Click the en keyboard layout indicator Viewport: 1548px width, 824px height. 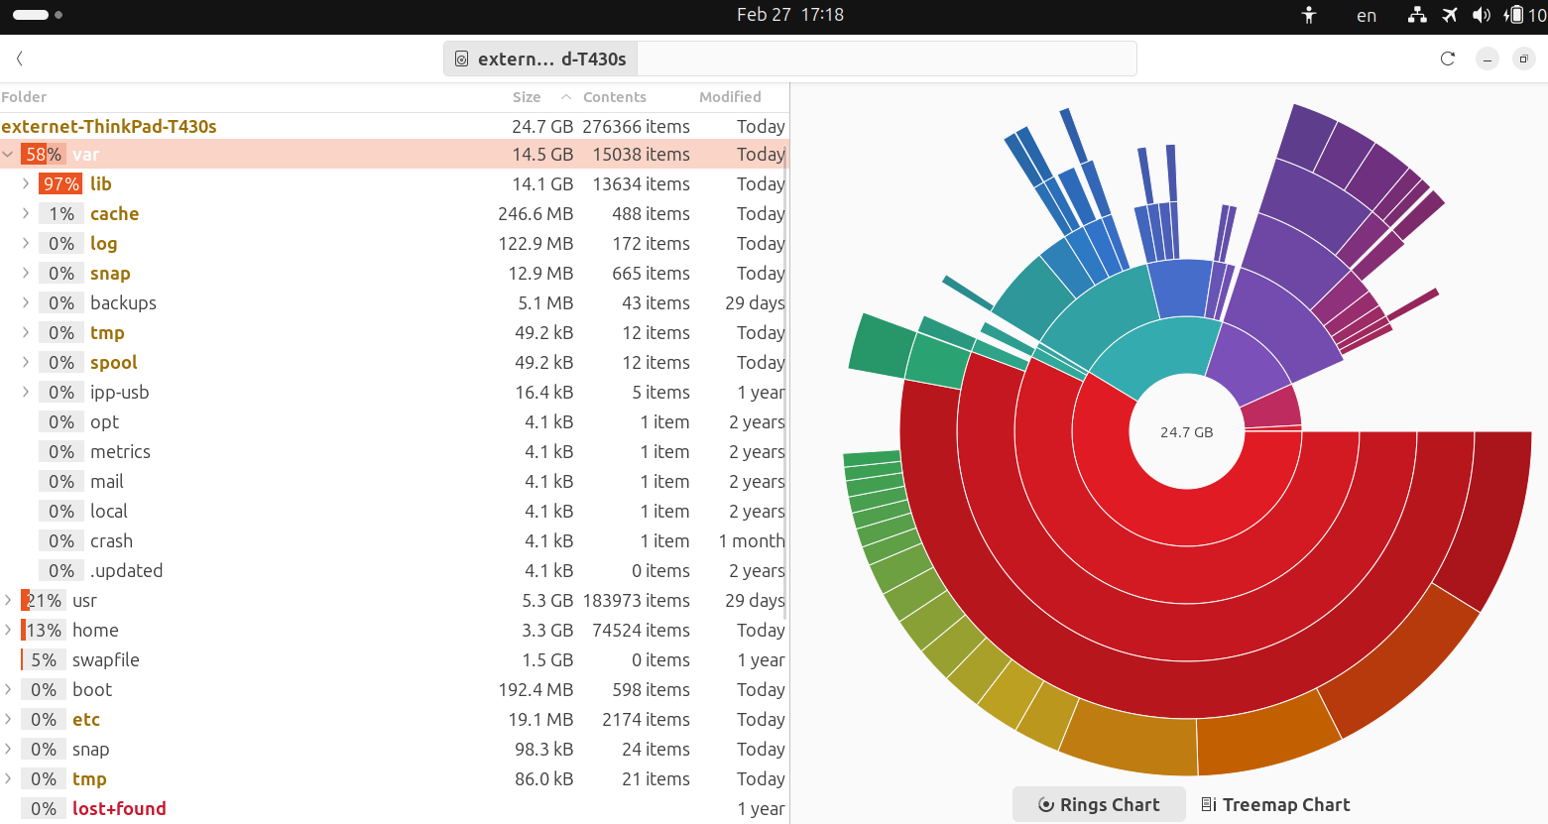tap(1366, 15)
